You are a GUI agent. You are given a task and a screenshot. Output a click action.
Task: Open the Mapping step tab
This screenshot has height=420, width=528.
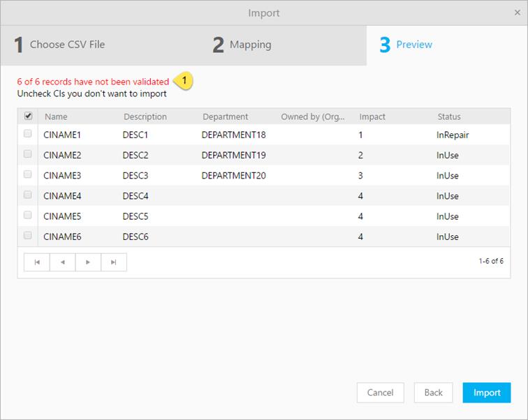242,45
